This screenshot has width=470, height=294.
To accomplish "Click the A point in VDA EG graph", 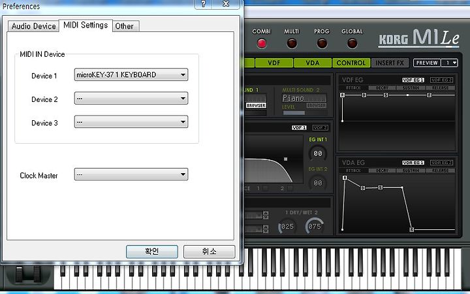I will [345, 178].
